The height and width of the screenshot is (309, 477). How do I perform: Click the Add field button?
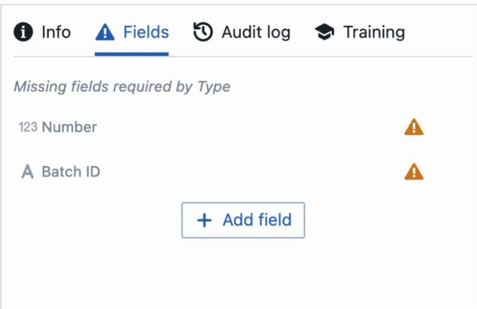click(243, 221)
